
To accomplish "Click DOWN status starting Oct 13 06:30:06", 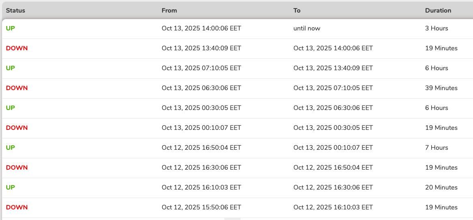I will click(x=17, y=88).
